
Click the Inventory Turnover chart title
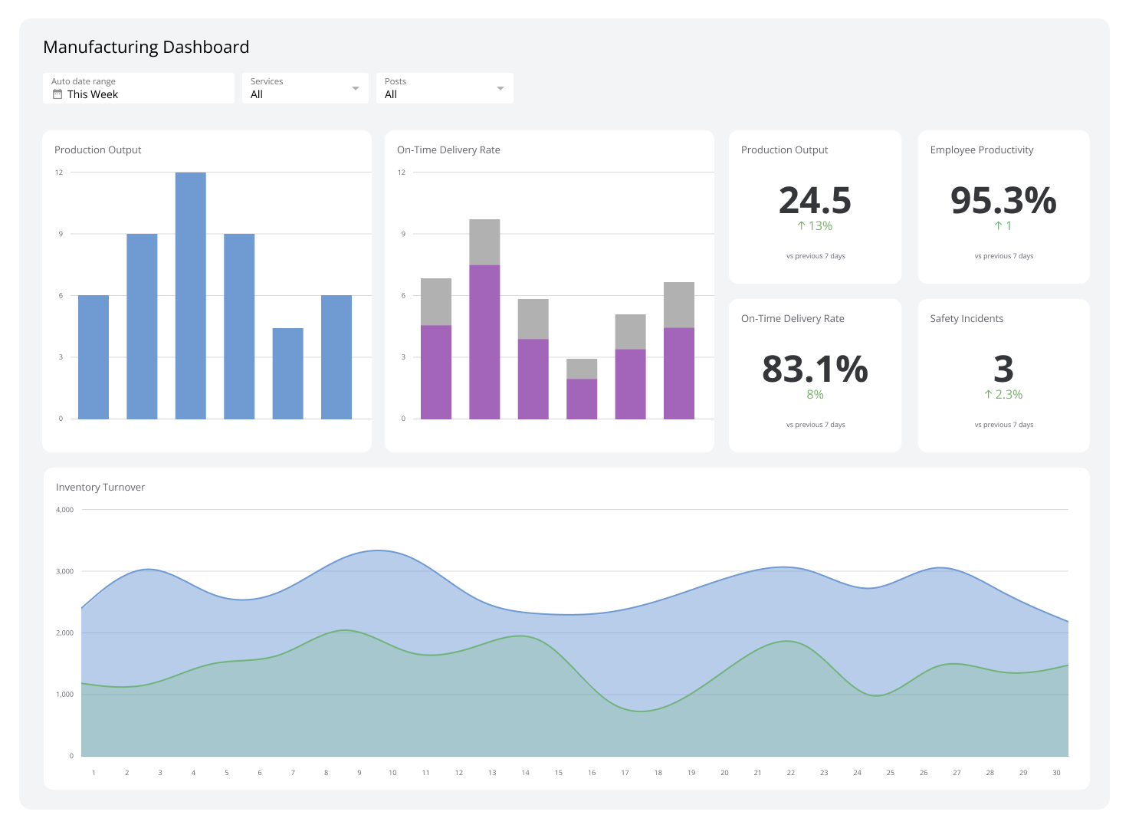point(100,487)
